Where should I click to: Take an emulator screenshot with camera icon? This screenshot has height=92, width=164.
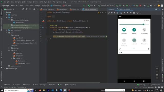134,13
